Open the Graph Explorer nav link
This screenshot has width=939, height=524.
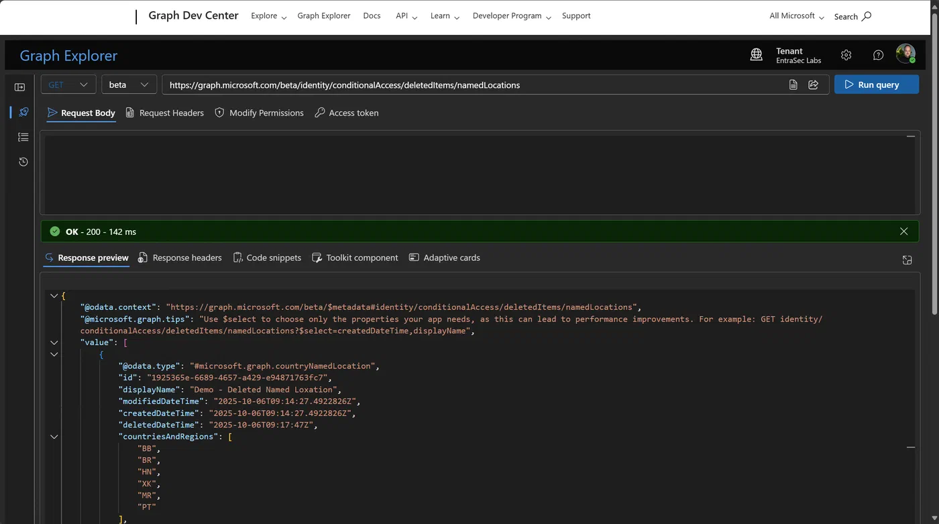coord(324,16)
